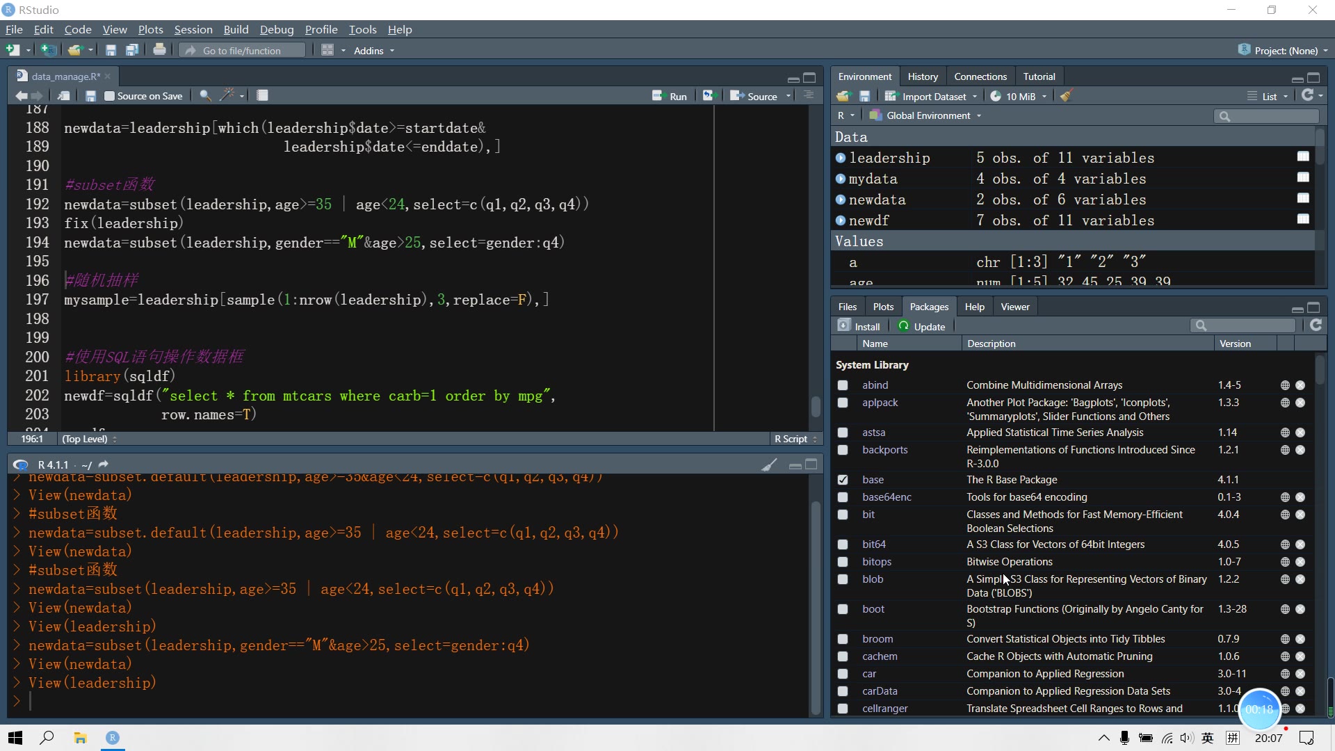Click the Install packages button
Screen dimensions: 1335x751
pyautogui.click(x=859, y=326)
